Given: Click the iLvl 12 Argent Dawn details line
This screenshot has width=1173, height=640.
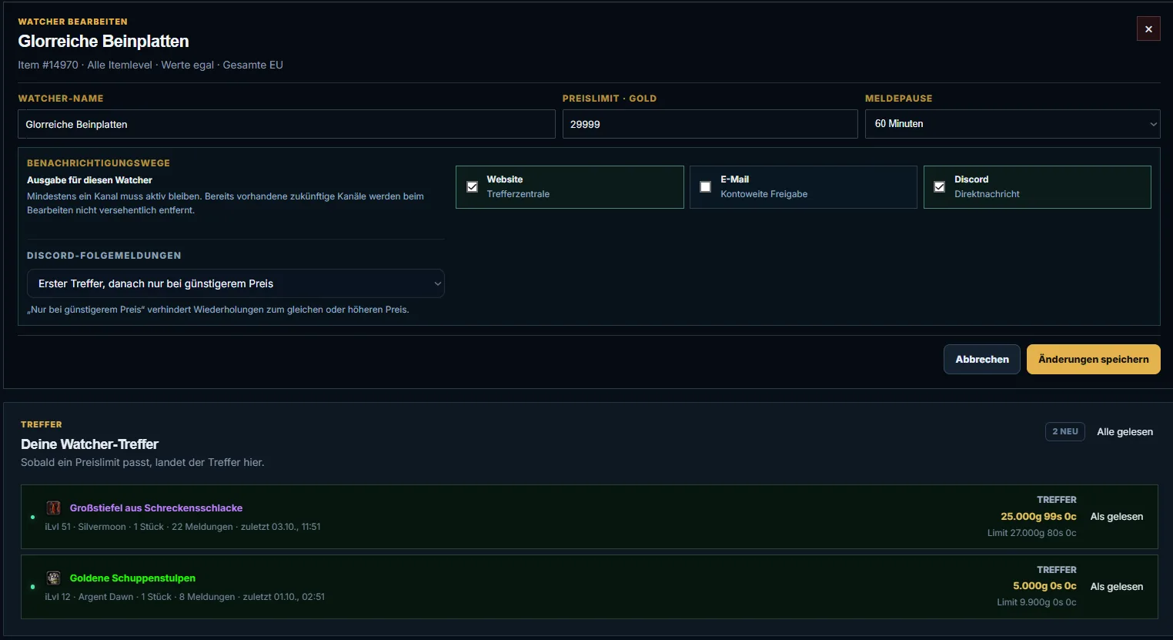Looking at the screenshot, I should pos(185,597).
